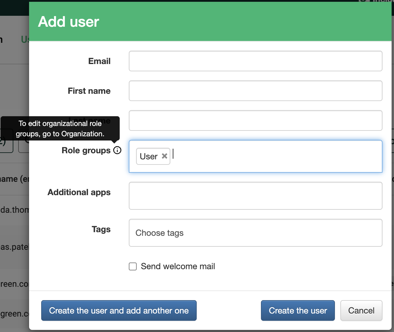Click the First name label

pyautogui.click(x=89, y=91)
